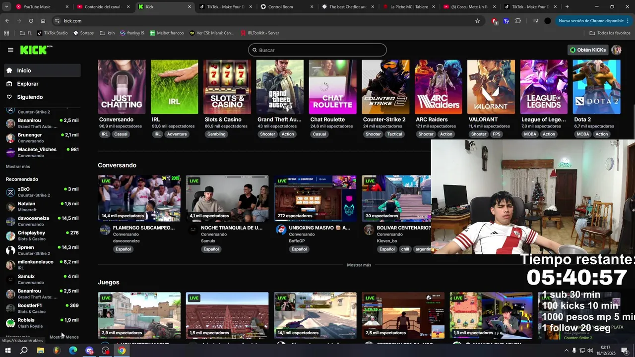The height and width of the screenshot is (357, 635).
Task: Show hidden system tray icons
Action: [x=566, y=351]
